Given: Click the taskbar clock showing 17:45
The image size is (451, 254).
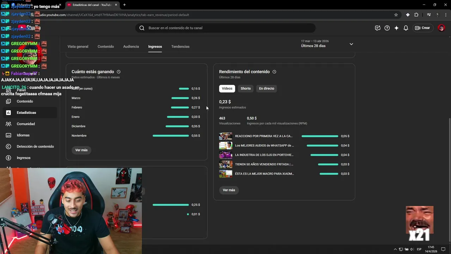Looking at the screenshot, I should 431,249.
